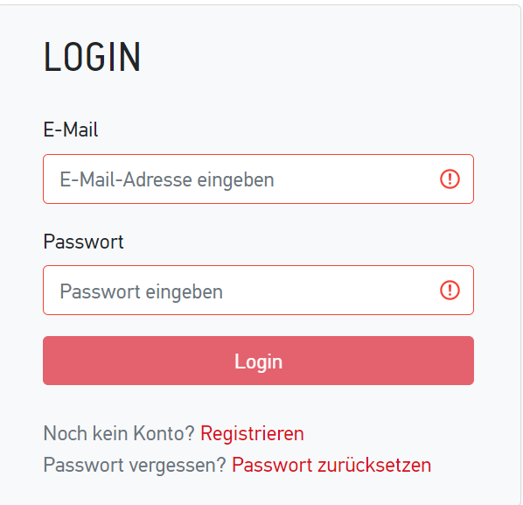523x505 pixels.
Task: Reset password via red zurücksetzen link
Action: pyautogui.click(x=331, y=465)
